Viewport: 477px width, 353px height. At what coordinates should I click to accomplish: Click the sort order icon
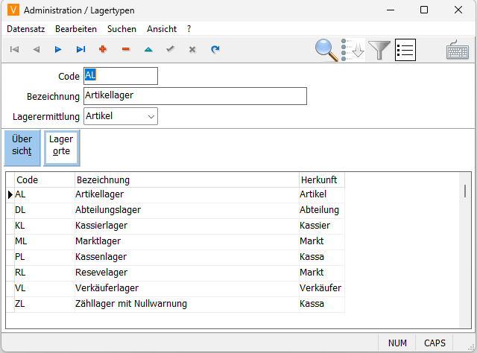pos(353,50)
